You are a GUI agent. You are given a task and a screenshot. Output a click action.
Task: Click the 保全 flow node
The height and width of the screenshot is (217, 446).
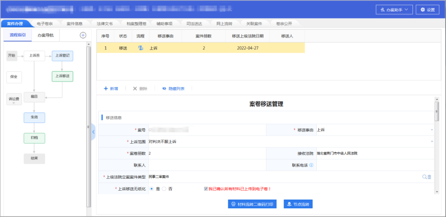click(x=14, y=77)
